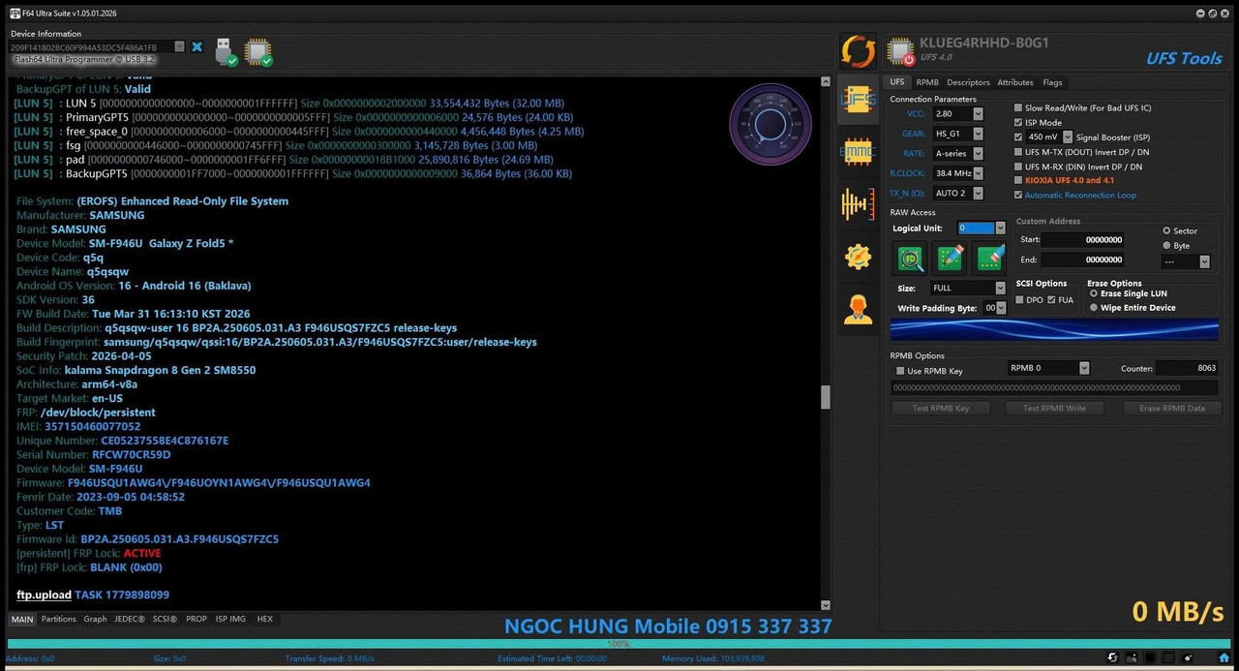This screenshot has height=671, width=1239.
Task: Toggle Automatic Reconnection Loop checkbox
Action: tap(1017, 195)
